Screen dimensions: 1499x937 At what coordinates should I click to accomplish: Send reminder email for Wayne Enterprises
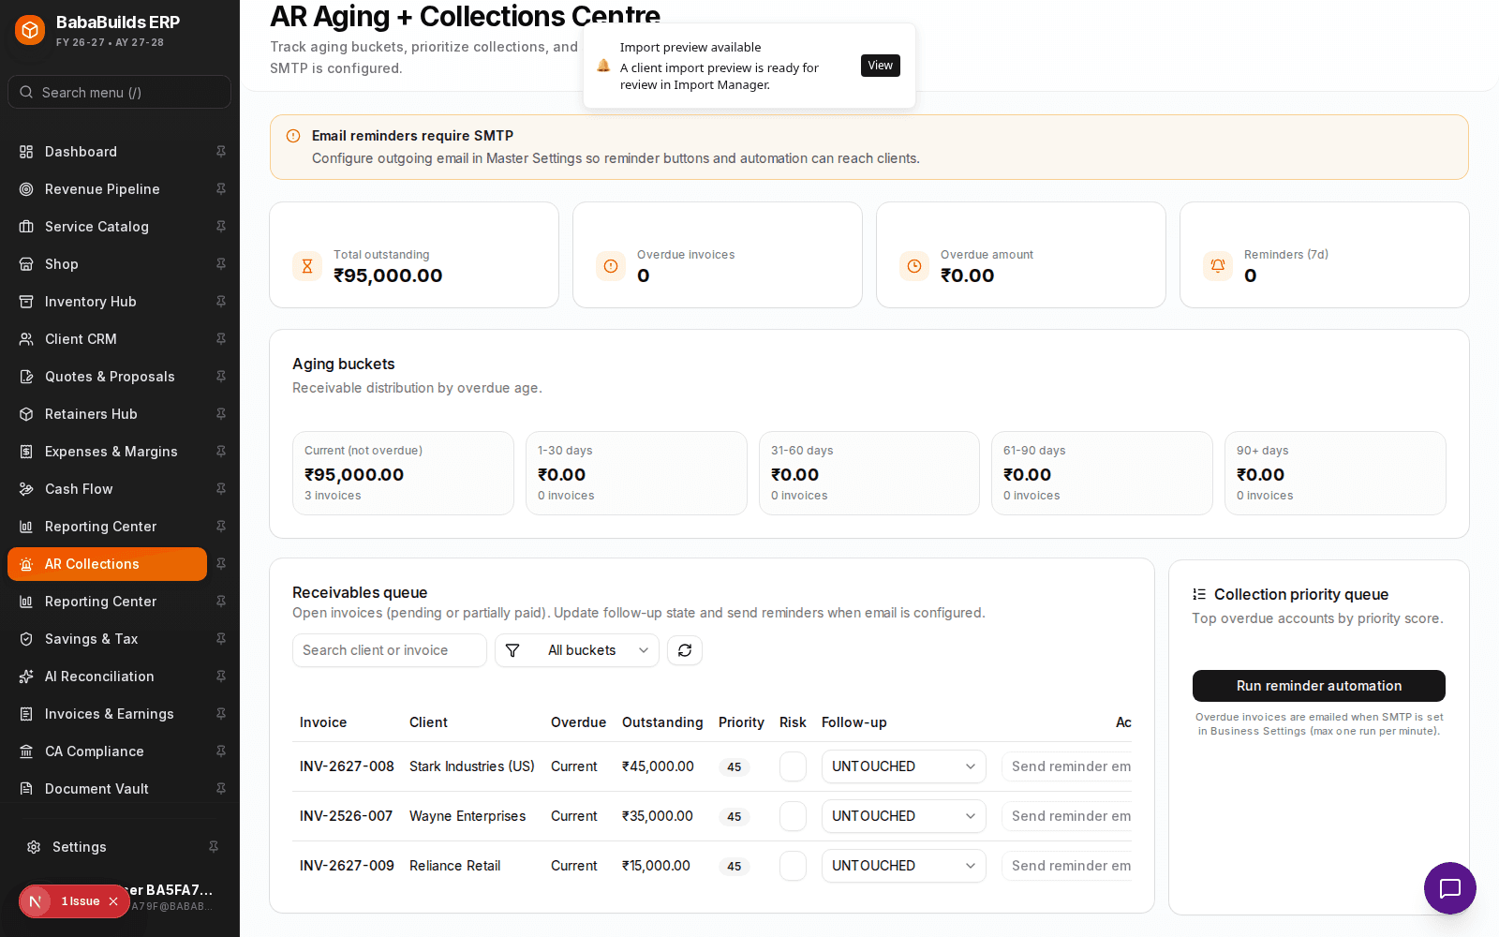point(1067,816)
